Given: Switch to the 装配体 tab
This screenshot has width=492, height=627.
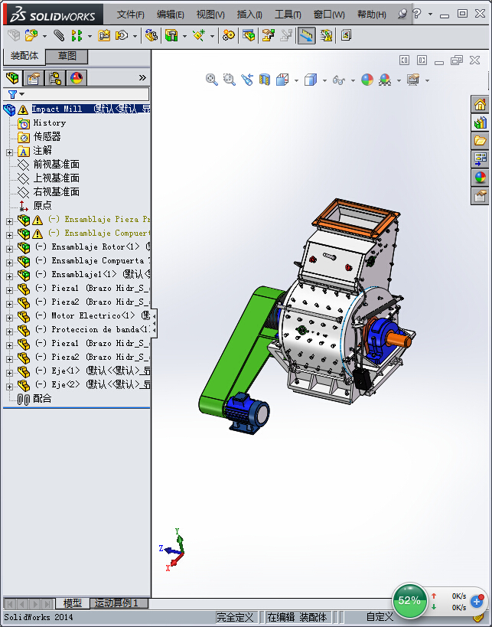Looking at the screenshot, I should [24, 56].
